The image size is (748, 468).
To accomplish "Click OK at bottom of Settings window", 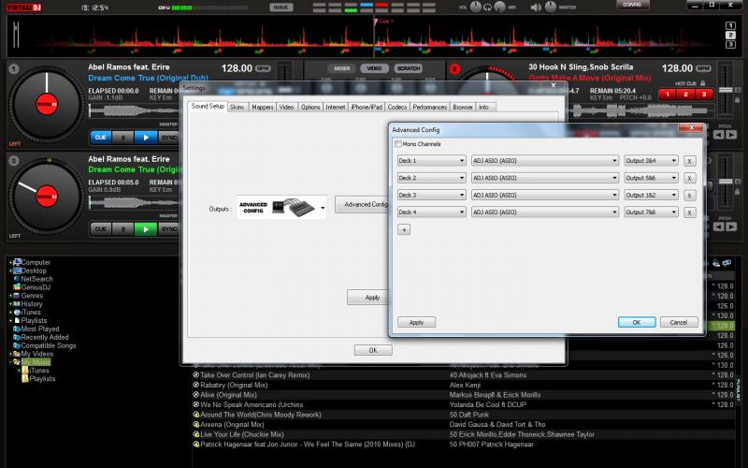I will [x=373, y=350].
